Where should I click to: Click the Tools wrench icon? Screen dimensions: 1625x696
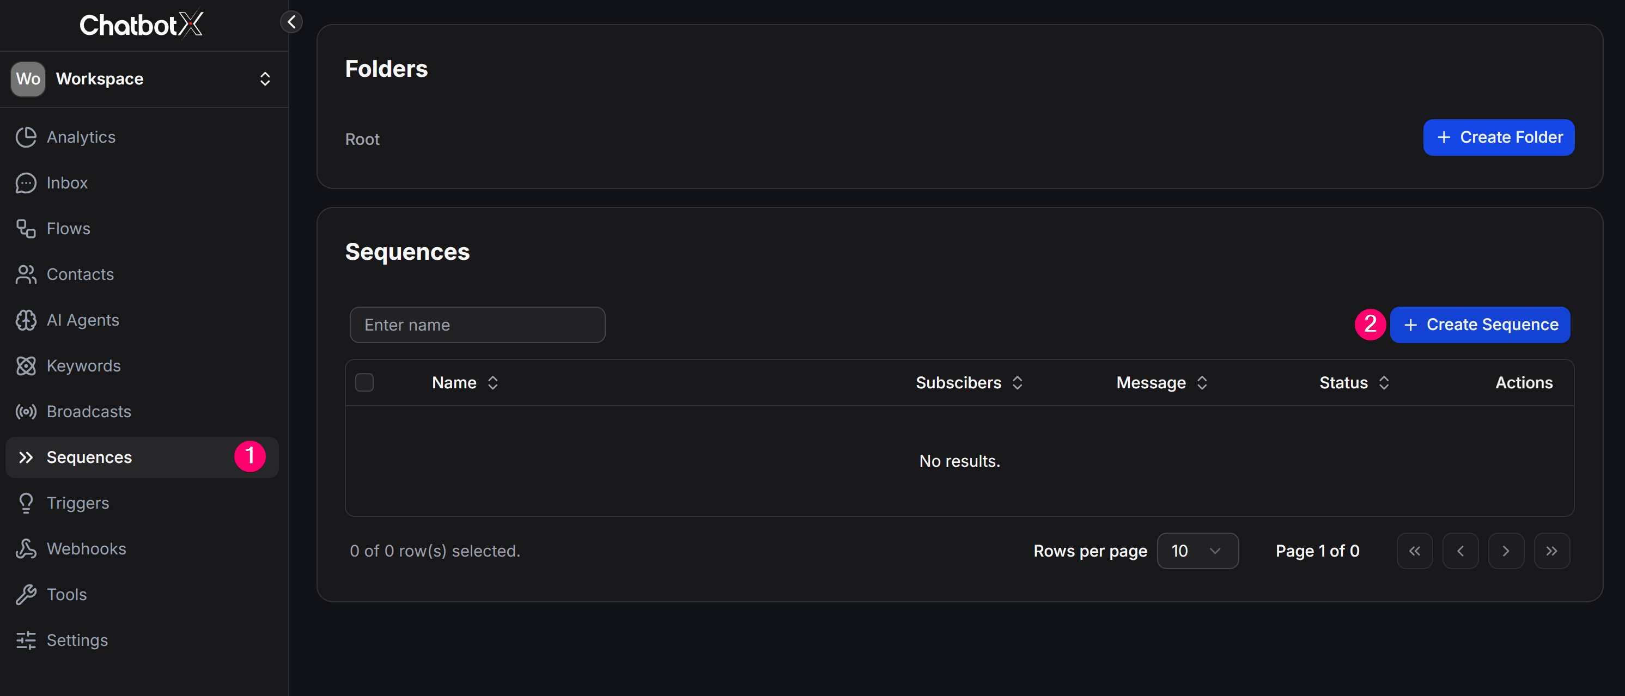tap(26, 595)
